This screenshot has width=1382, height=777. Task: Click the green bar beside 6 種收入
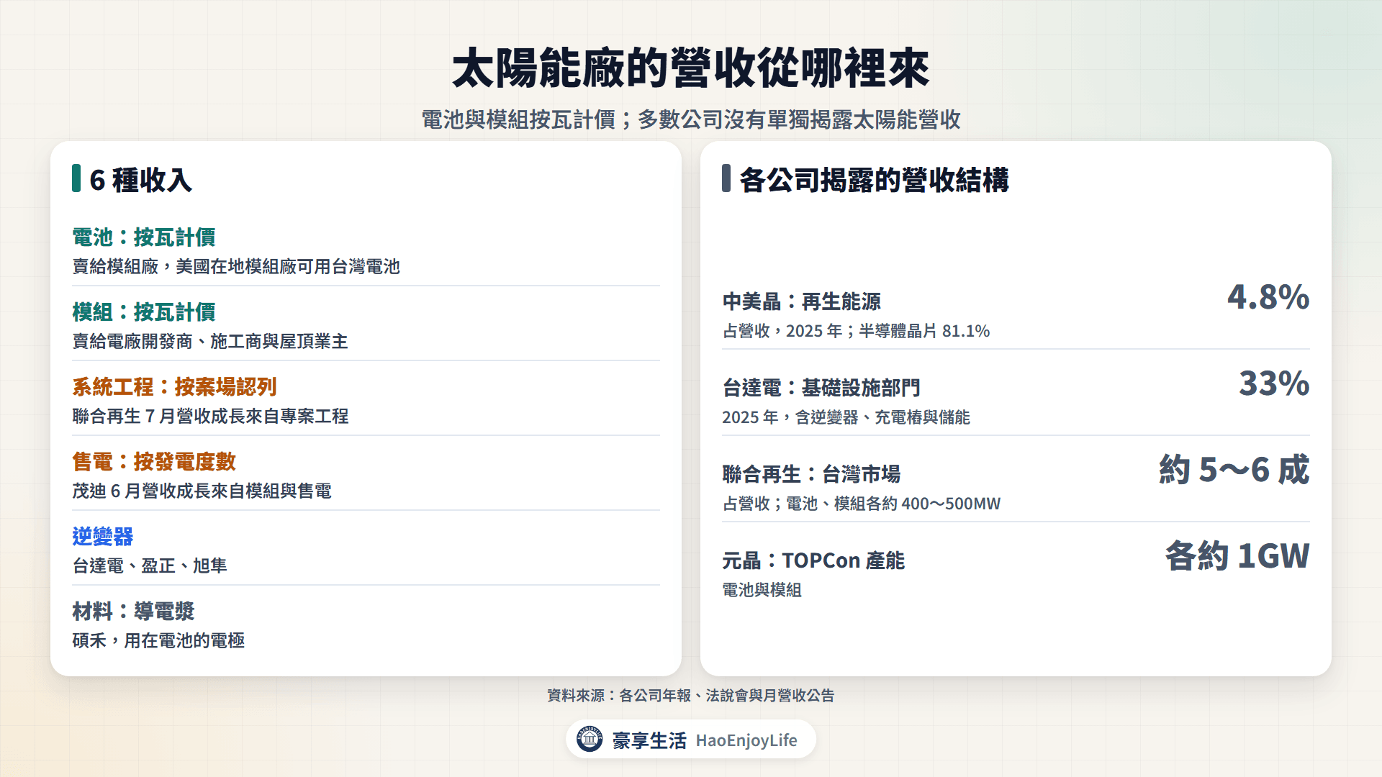(x=76, y=178)
